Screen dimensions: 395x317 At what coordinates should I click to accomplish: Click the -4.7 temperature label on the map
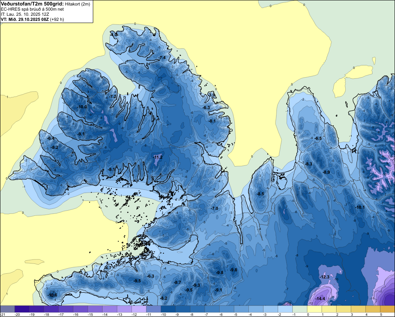click(108, 268)
